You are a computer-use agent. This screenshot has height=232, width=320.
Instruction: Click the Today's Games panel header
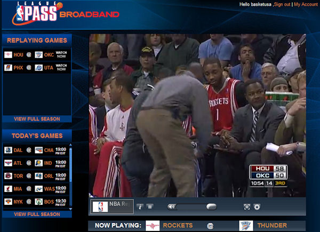(37, 136)
